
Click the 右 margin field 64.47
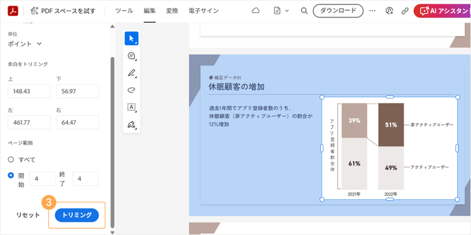click(77, 122)
